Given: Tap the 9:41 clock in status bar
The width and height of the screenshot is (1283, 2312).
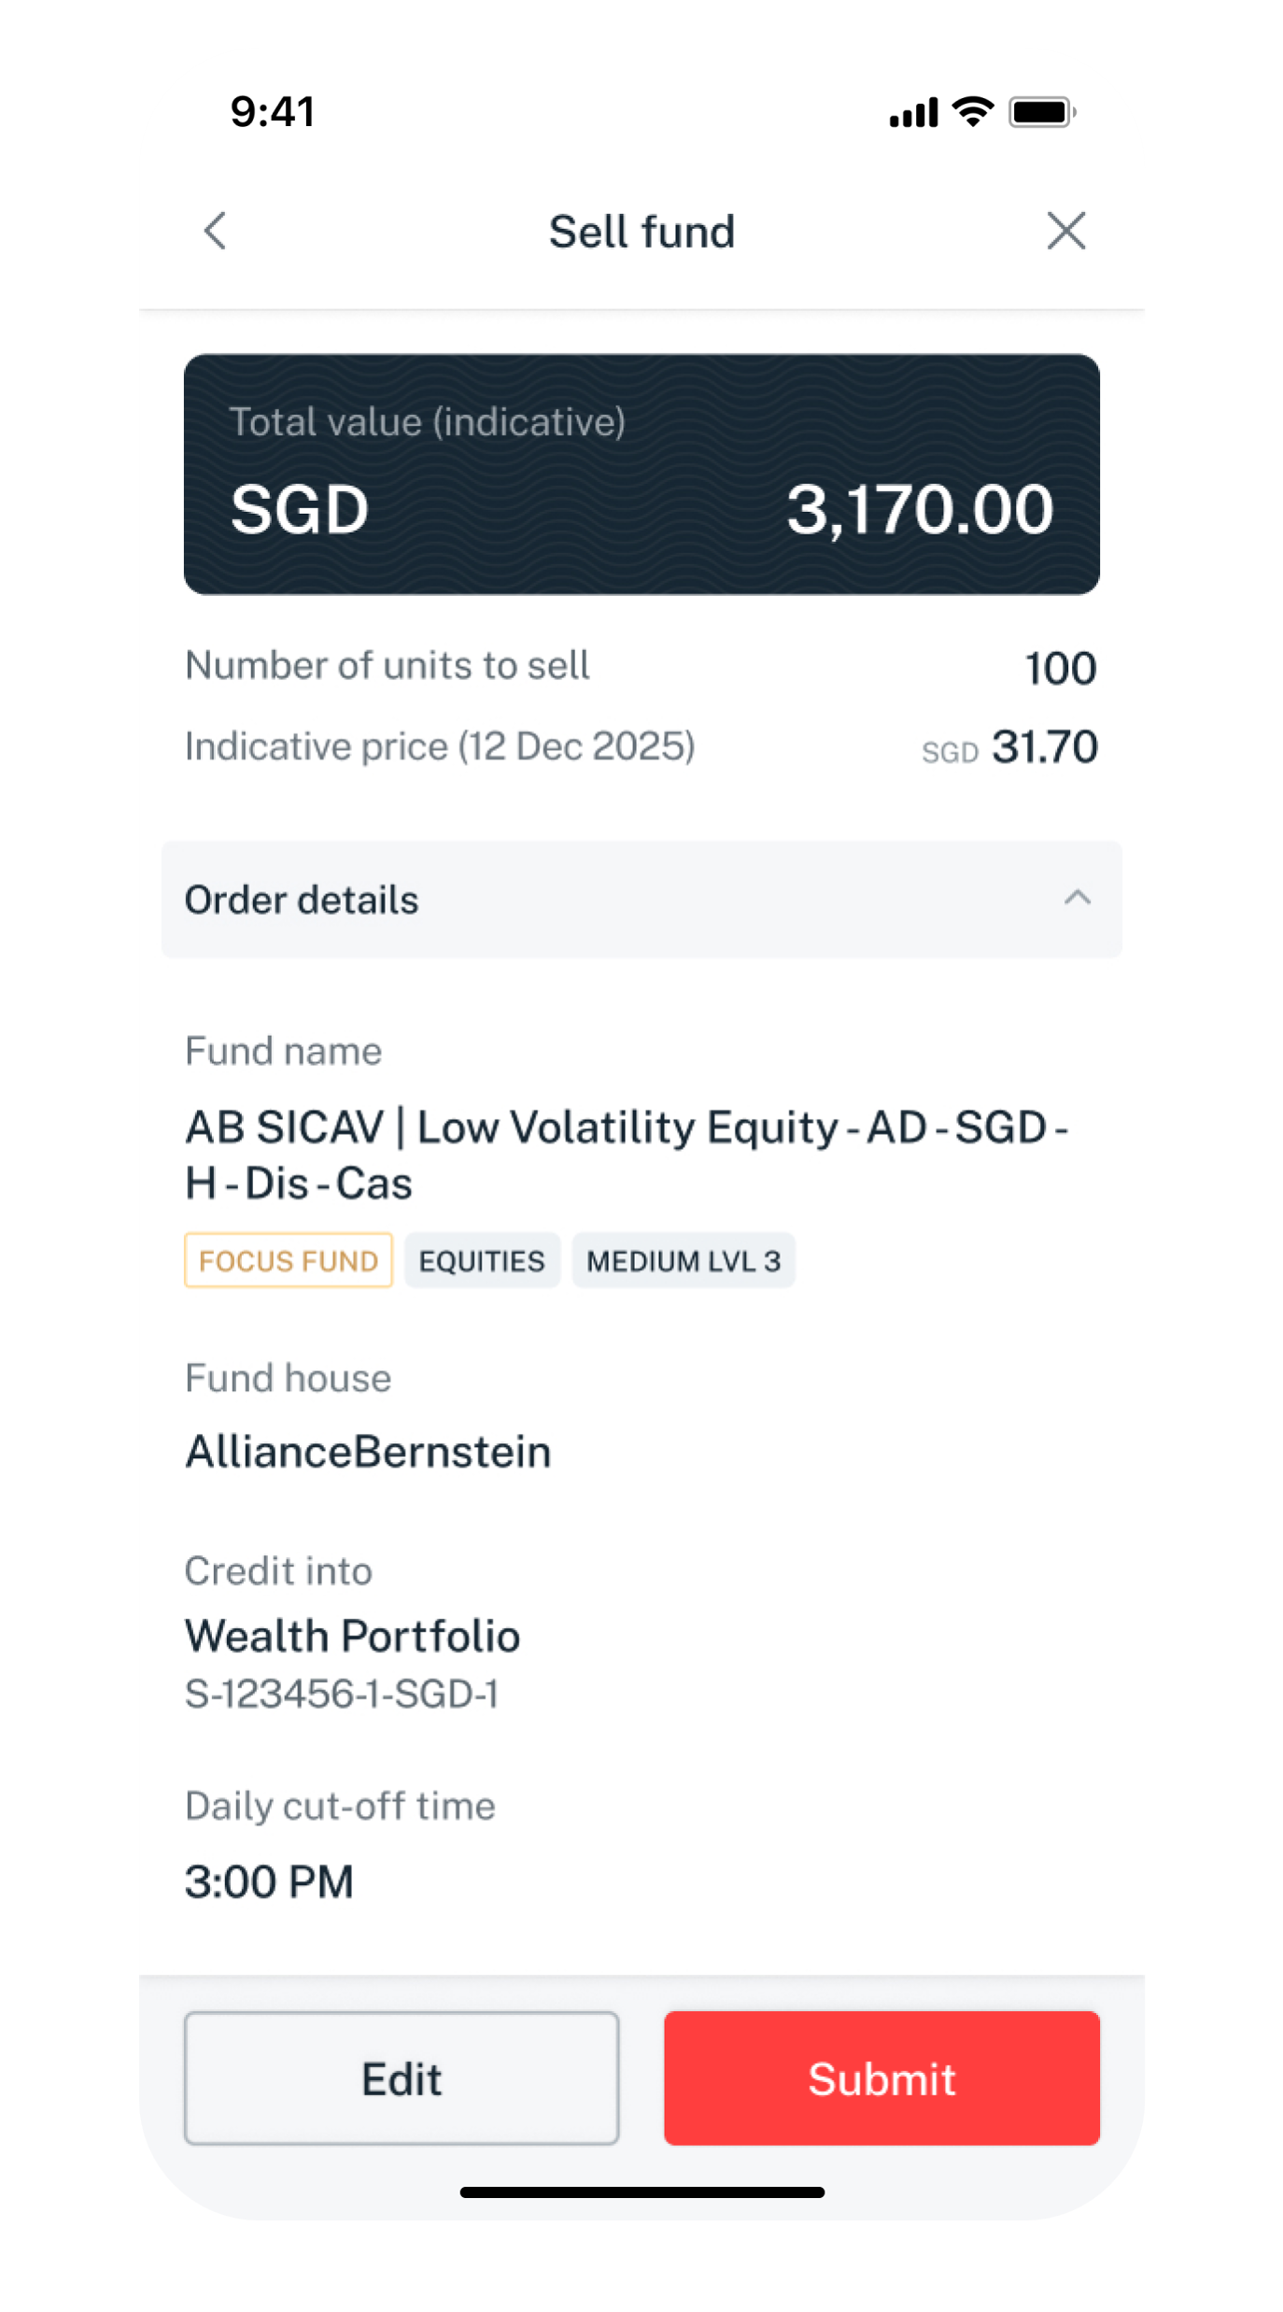Looking at the screenshot, I should (x=273, y=112).
